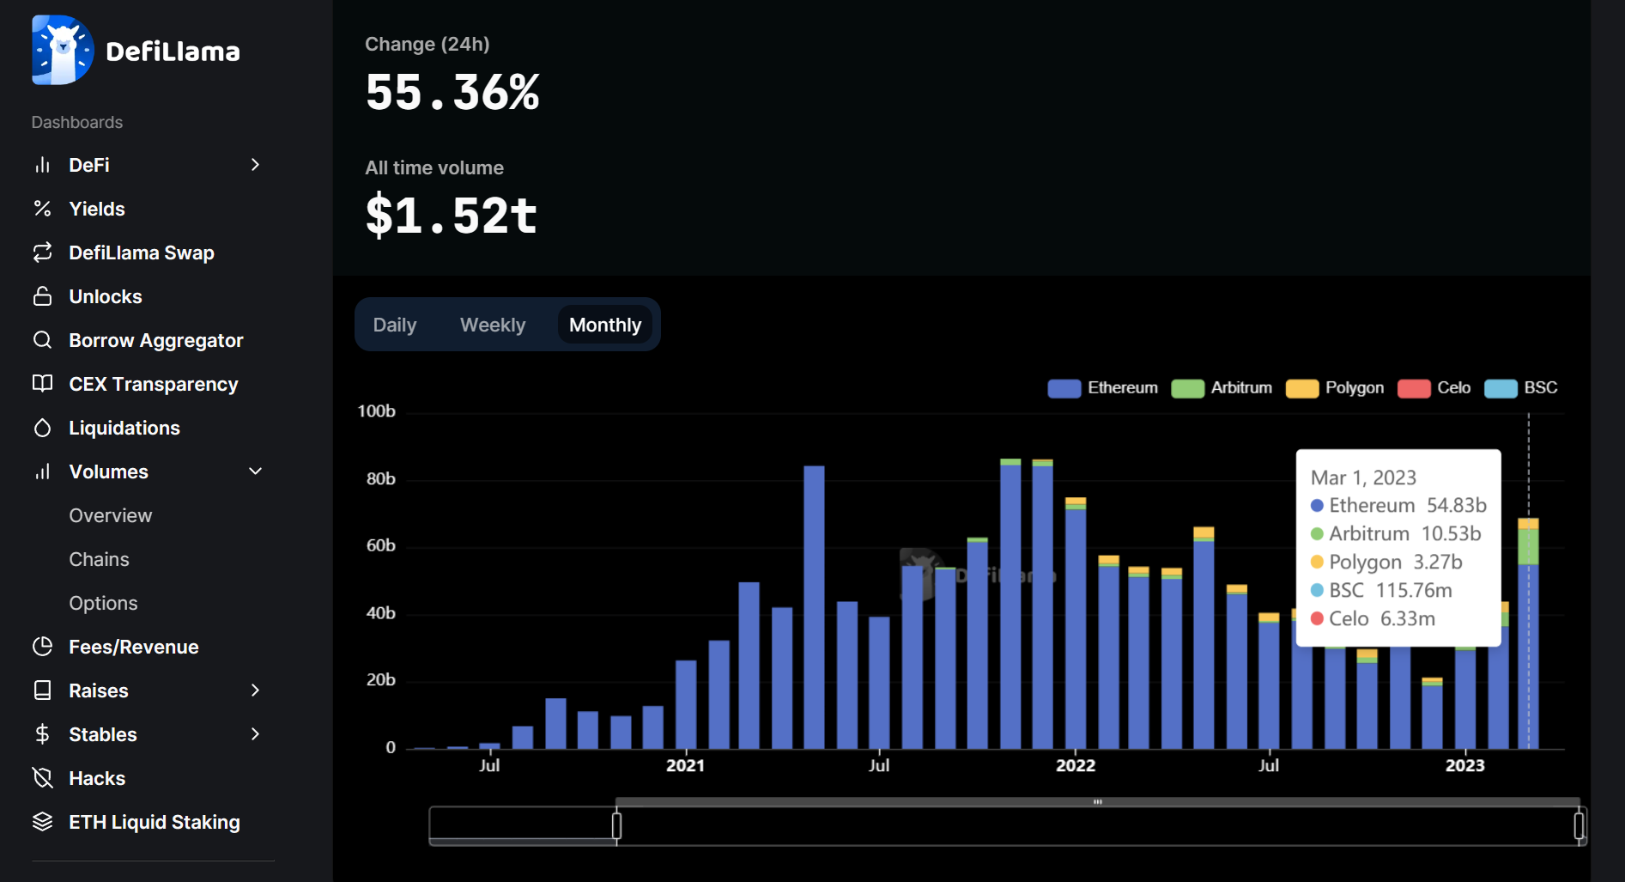Screen dimensions: 1625x882
Task: Select the Monthly chart view
Action: click(605, 325)
